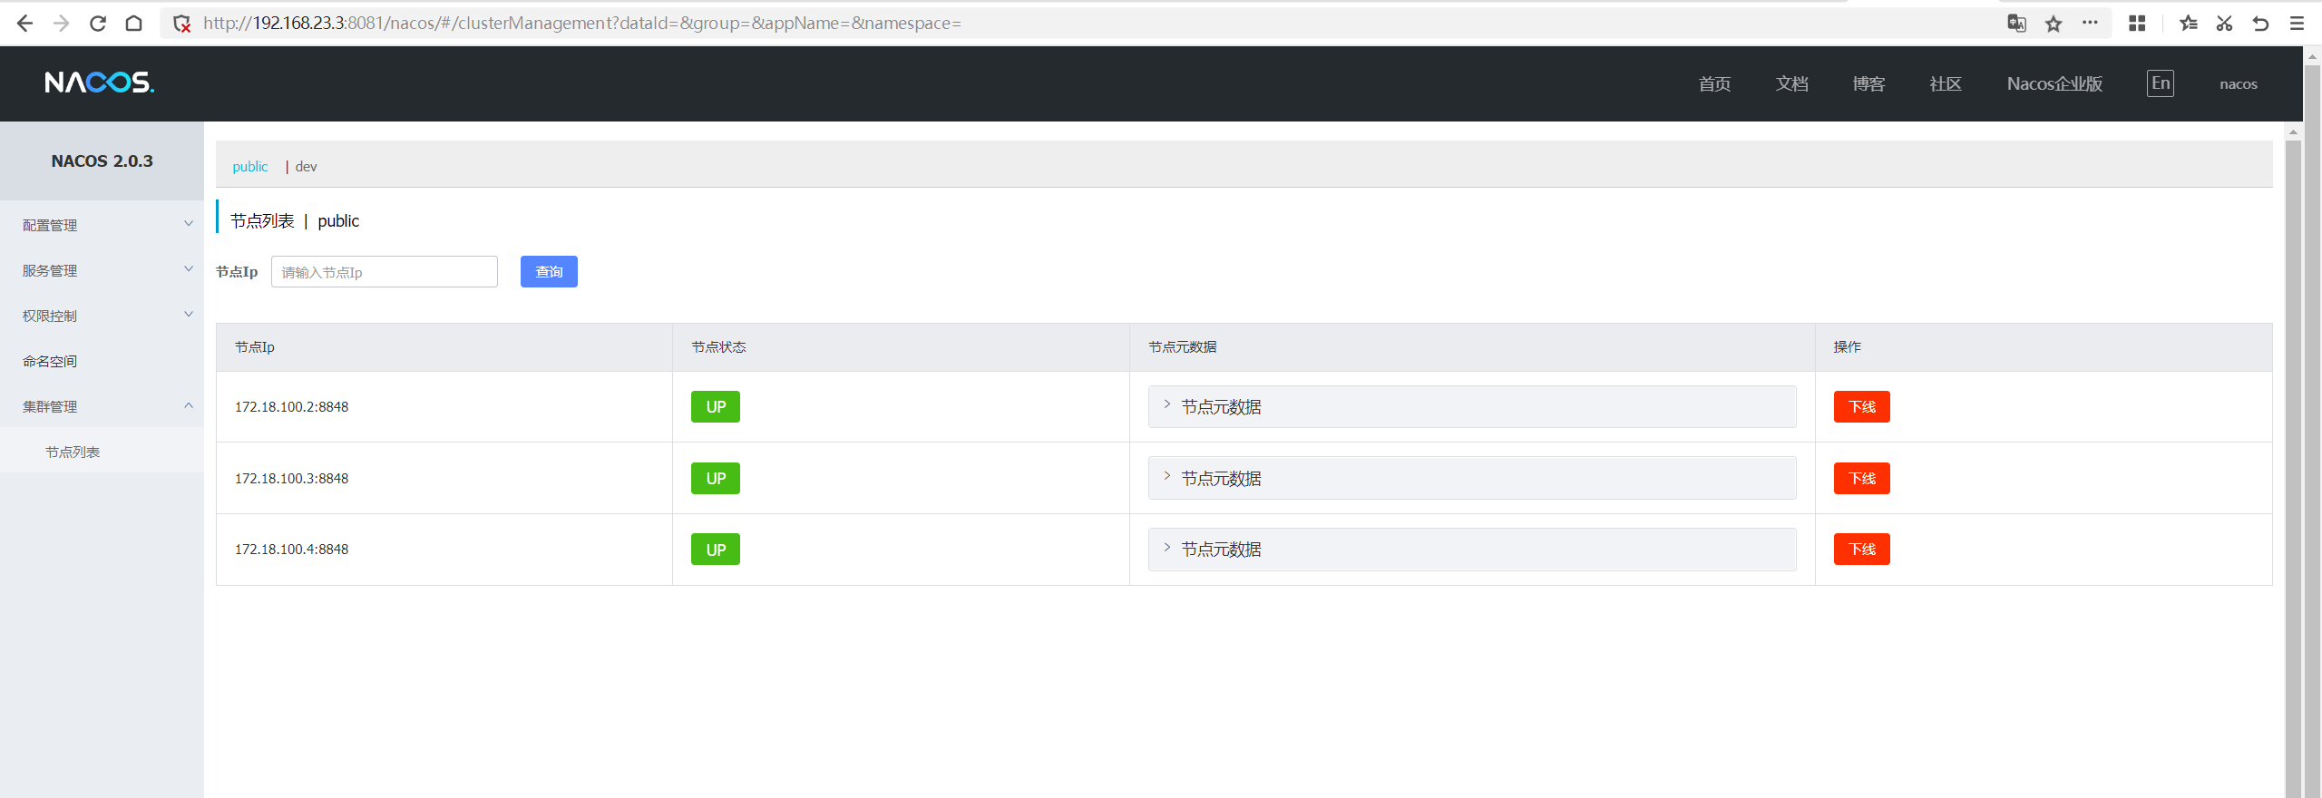The width and height of the screenshot is (2322, 798).
Task: Open the favorites list icon
Action: point(2188,24)
